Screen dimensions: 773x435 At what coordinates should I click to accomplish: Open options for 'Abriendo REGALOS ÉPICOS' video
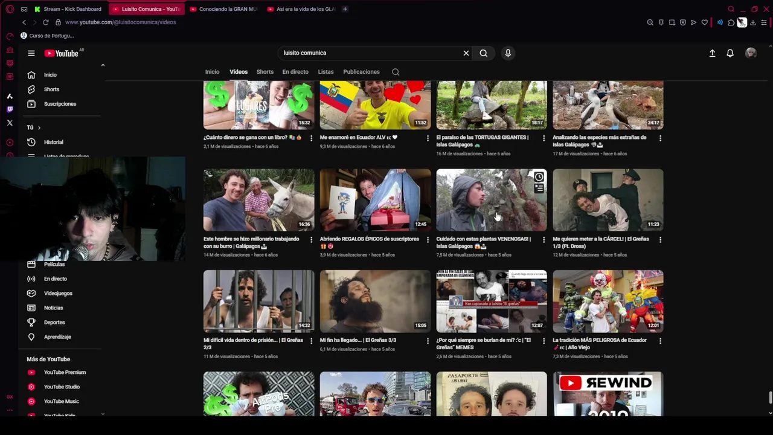pyautogui.click(x=428, y=240)
